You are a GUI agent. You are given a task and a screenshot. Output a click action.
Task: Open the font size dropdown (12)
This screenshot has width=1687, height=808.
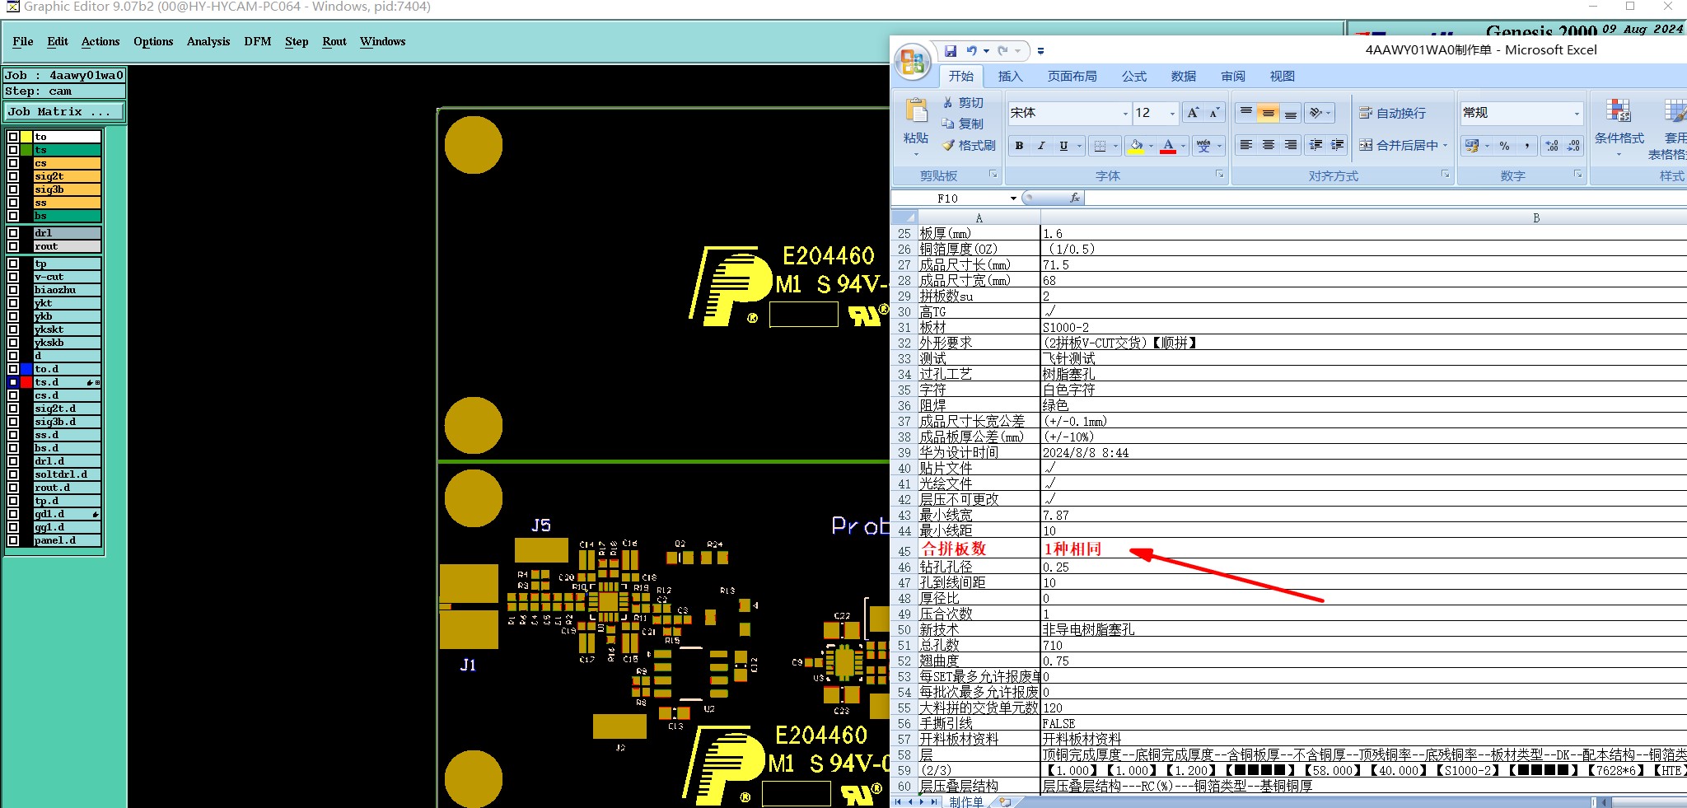[x=1172, y=113]
